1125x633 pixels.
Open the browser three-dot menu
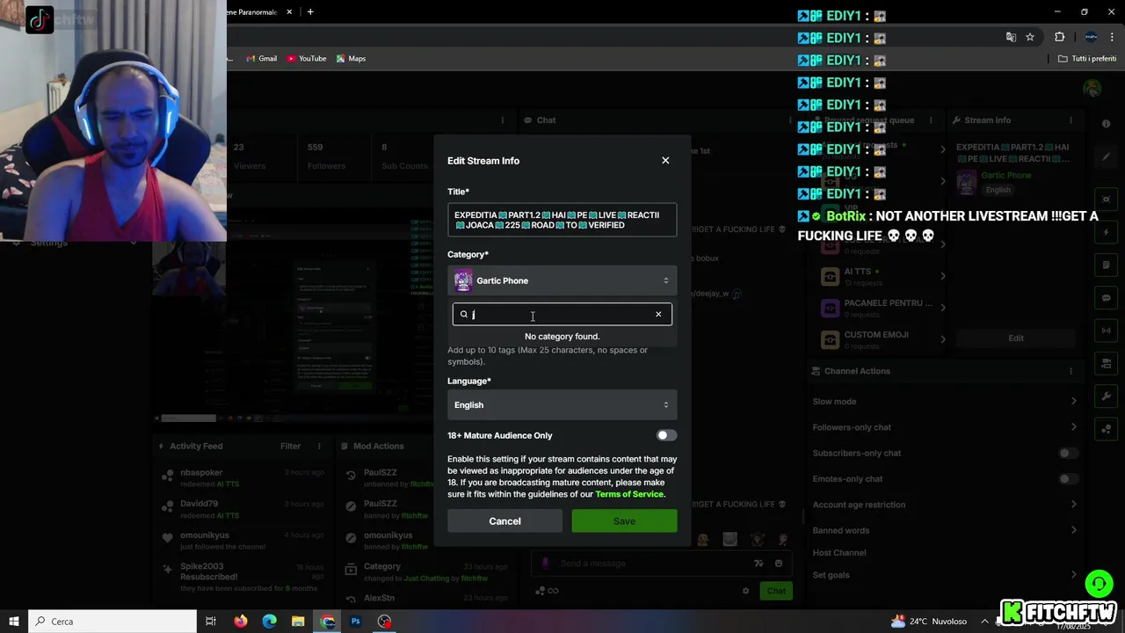(1112, 37)
